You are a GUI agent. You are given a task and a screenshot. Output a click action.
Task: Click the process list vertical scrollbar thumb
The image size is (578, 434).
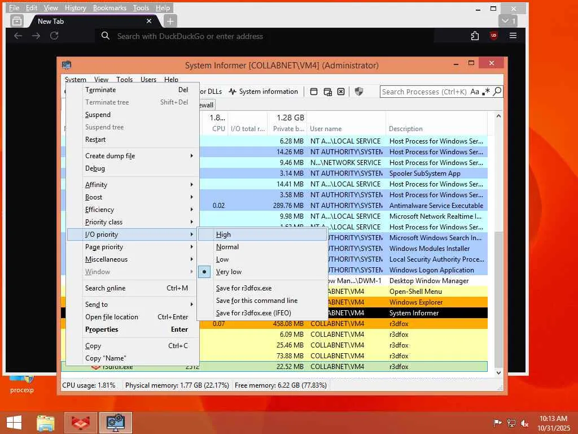point(498,300)
